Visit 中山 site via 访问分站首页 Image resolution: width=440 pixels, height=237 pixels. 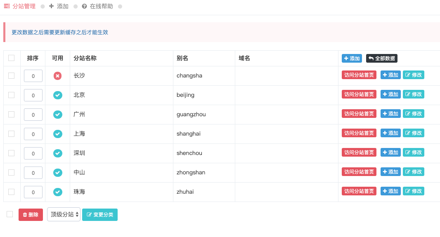coord(359,171)
